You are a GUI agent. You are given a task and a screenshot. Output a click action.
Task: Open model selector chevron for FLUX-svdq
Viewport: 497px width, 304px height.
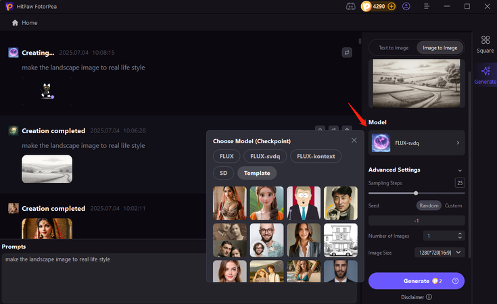pyautogui.click(x=458, y=143)
